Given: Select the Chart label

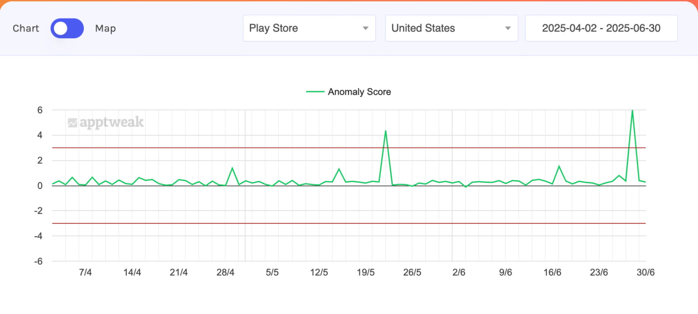Looking at the screenshot, I should coord(26,28).
